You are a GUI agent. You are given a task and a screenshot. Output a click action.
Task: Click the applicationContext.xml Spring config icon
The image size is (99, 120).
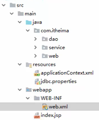[37, 73]
